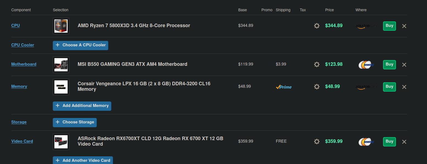Click Newegg logo on Motherboard row
Image resolution: width=427 pixels, height=164 pixels.
point(366,65)
